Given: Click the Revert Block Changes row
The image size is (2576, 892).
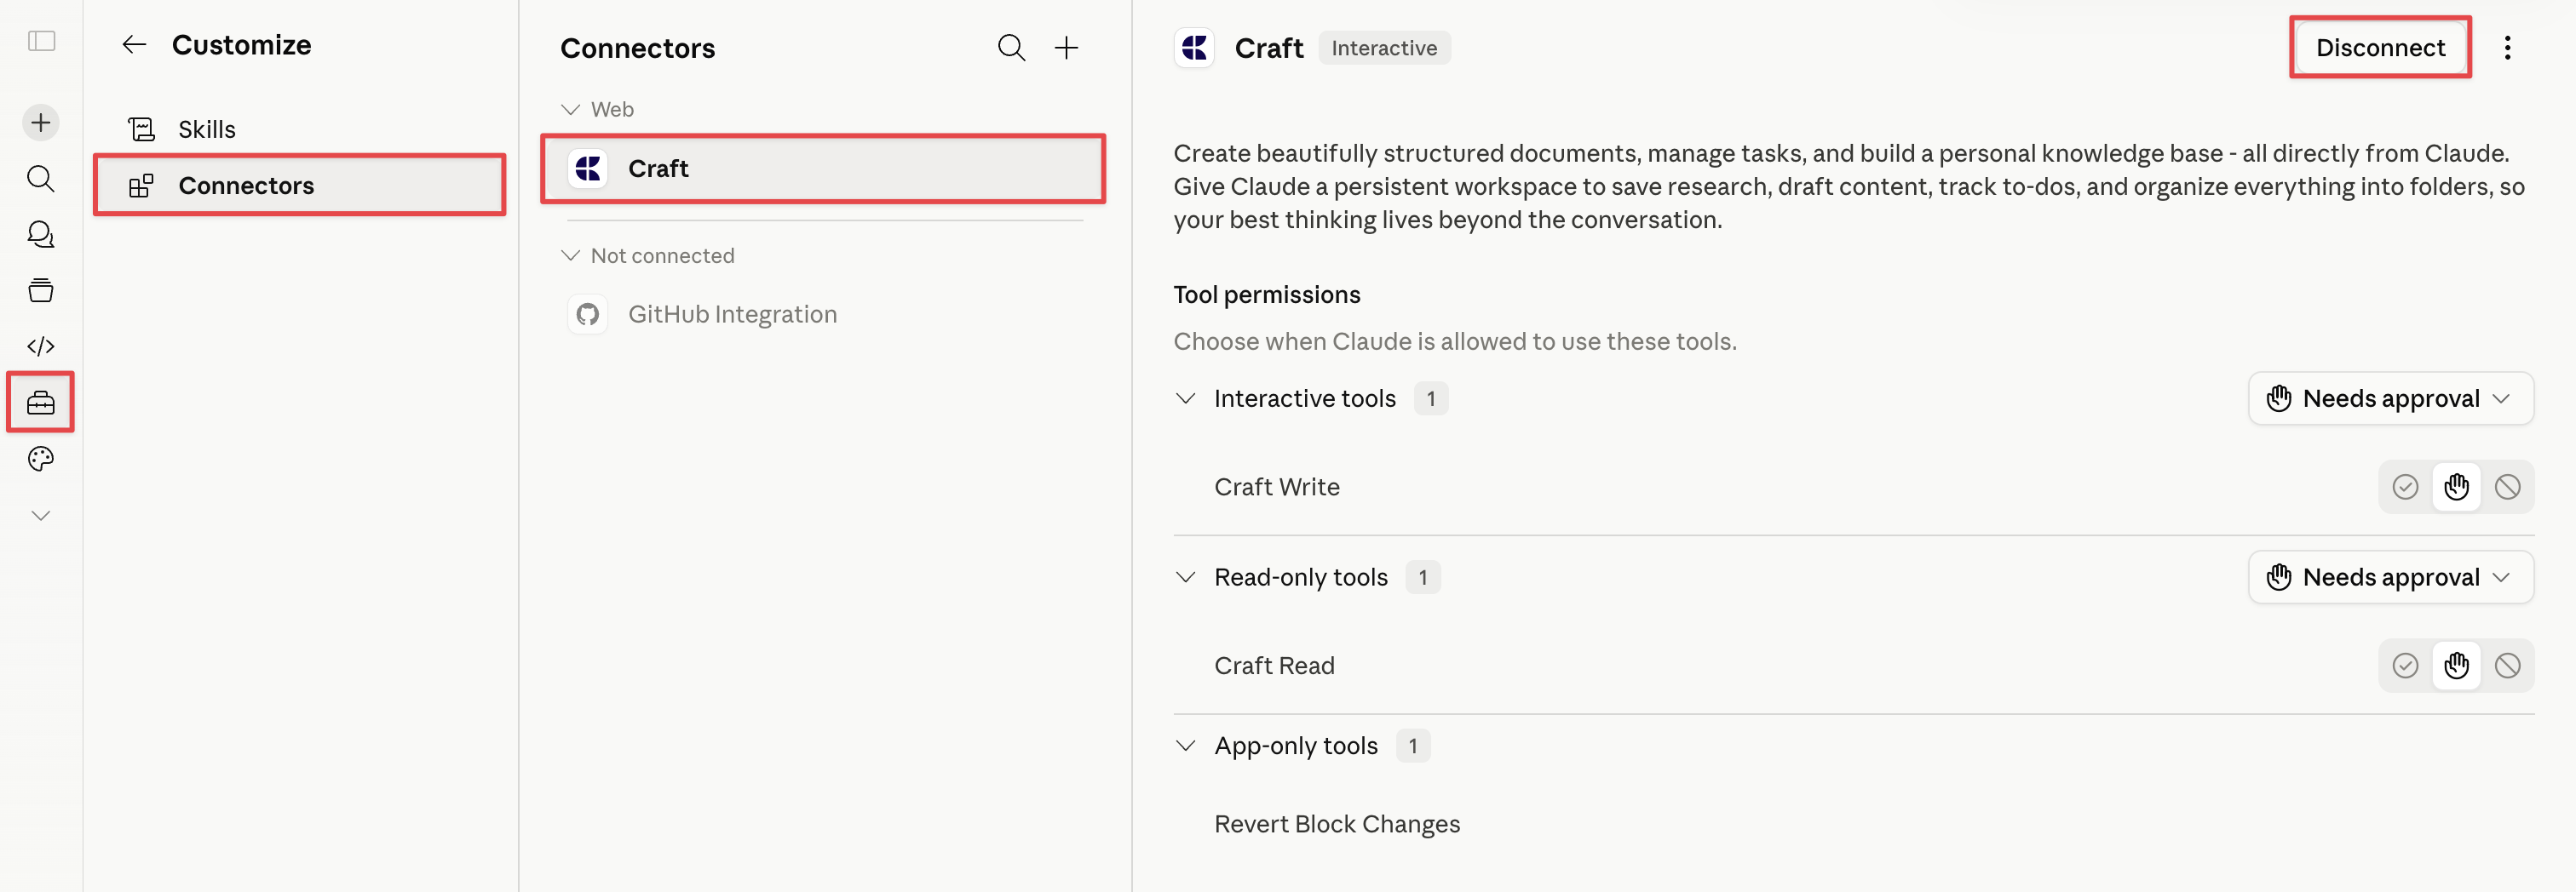Looking at the screenshot, I should (x=1854, y=824).
